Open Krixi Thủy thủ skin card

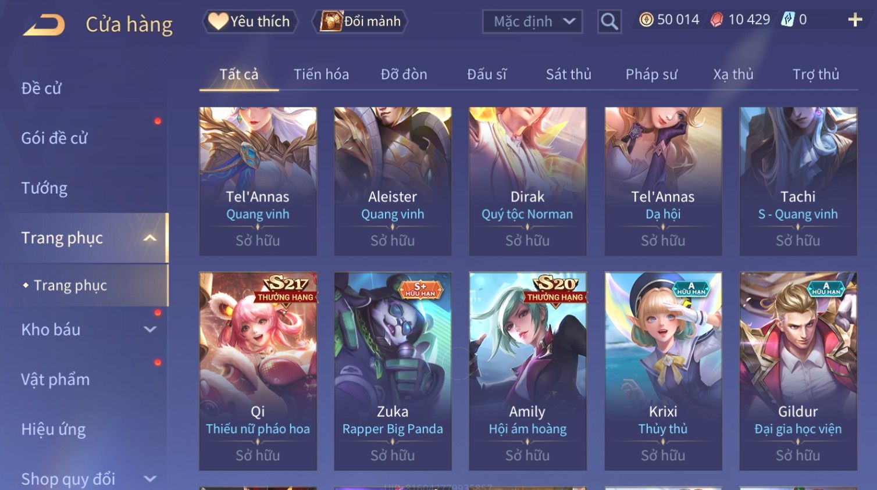coord(663,371)
